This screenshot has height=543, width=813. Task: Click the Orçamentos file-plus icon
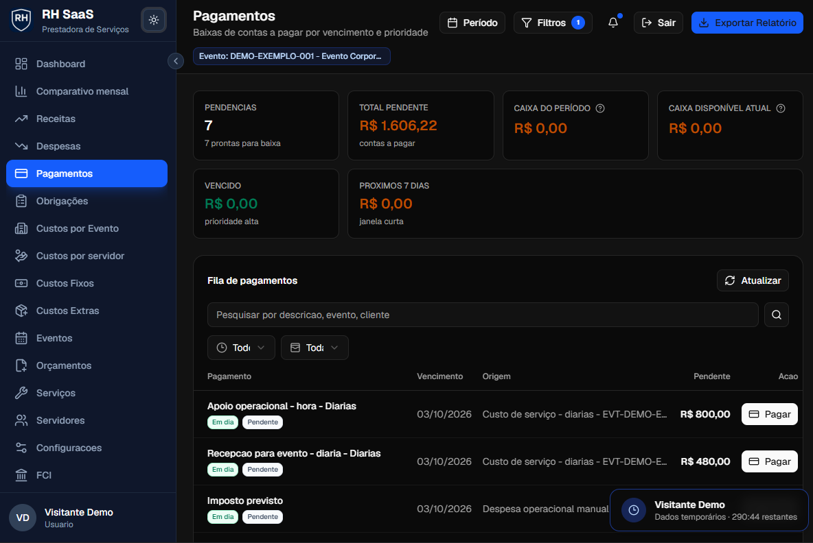point(21,365)
